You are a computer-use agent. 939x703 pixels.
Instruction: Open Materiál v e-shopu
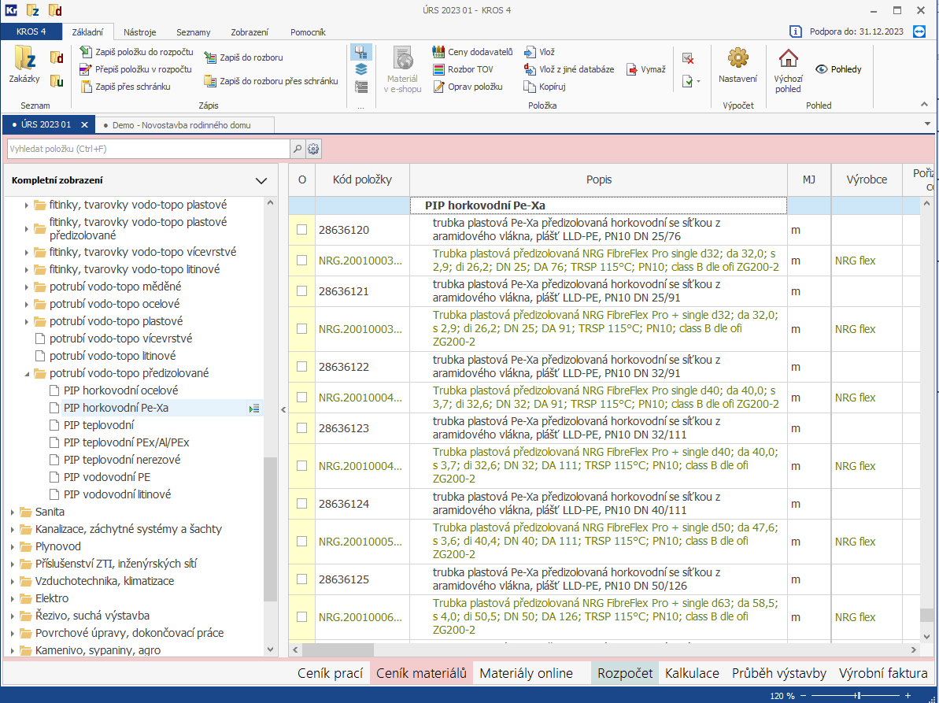tap(402, 69)
